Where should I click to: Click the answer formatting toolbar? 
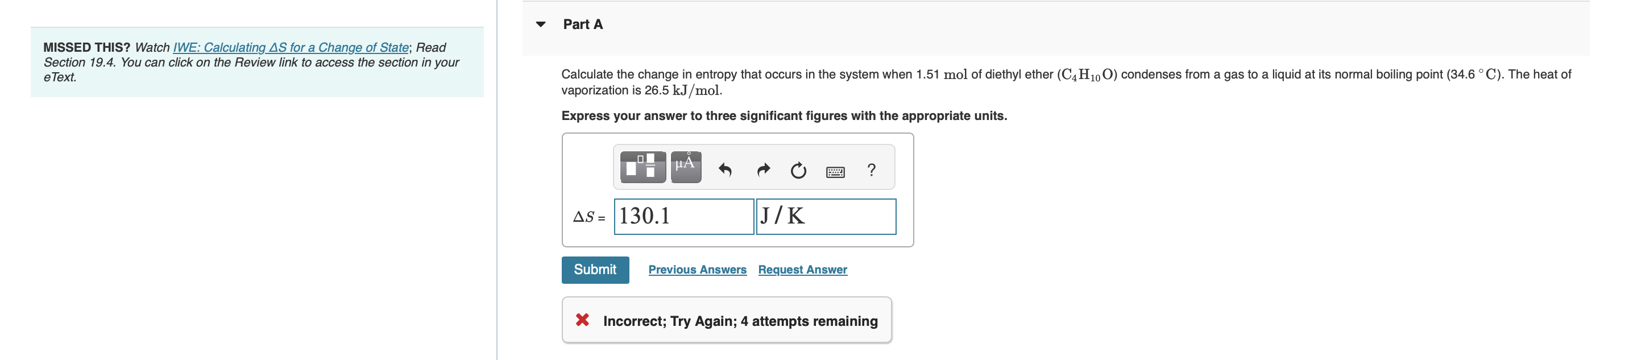(754, 167)
